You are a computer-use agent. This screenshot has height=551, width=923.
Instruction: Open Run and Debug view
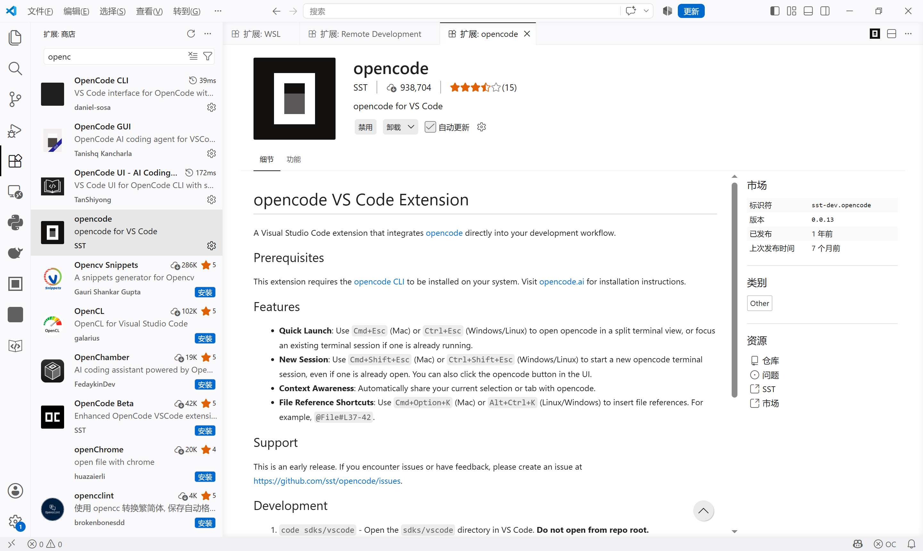coord(15,130)
